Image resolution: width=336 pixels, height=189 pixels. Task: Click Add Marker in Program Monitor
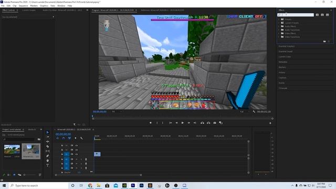coord(151,123)
